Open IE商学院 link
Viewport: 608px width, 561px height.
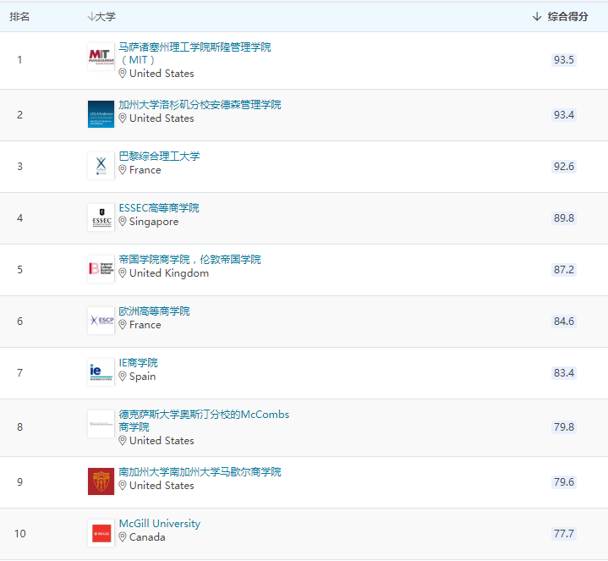pos(138,363)
